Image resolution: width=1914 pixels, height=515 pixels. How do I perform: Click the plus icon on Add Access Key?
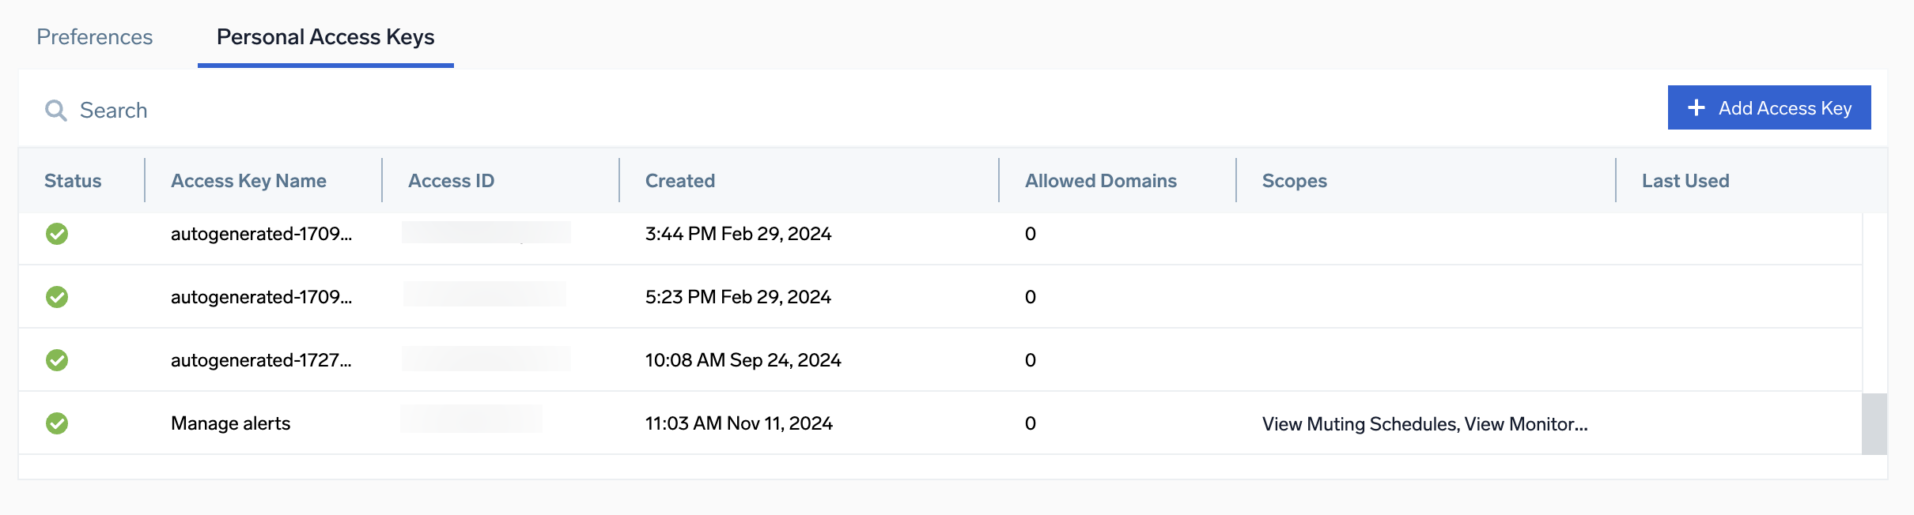tap(1696, 108)
